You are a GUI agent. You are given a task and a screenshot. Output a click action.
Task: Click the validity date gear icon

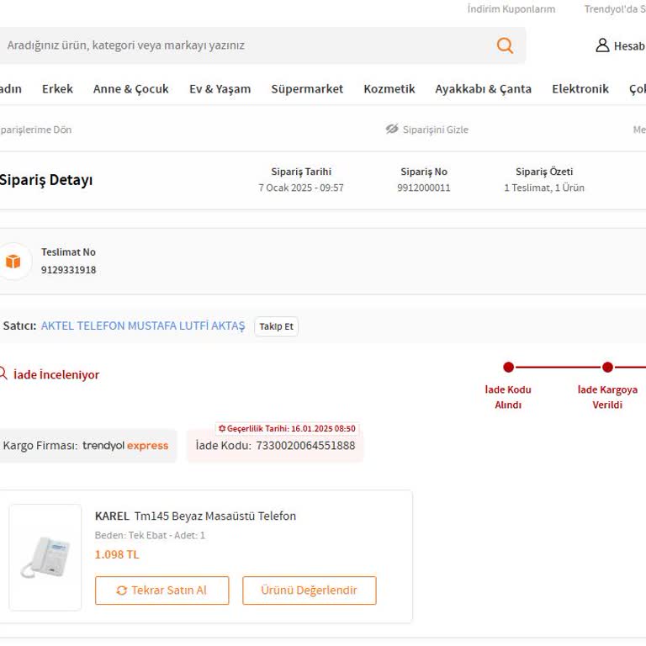pos(222,428)
